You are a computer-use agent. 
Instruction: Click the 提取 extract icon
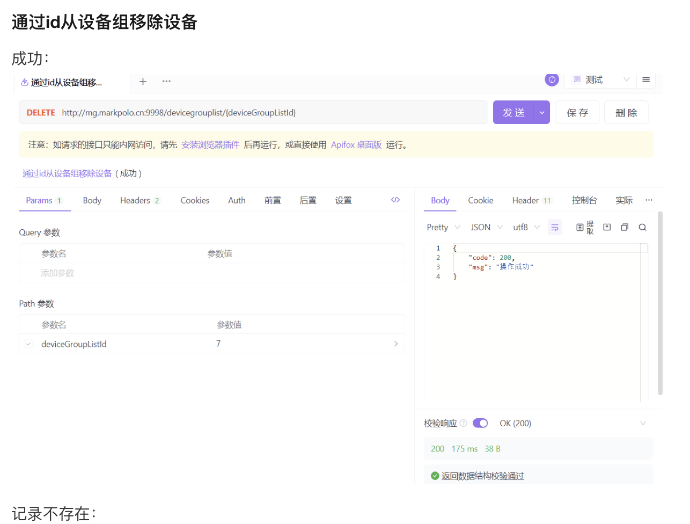point(584,228)
